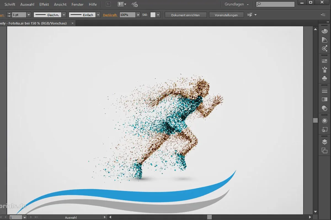Click the vertical scrollbar thumb
Image resolution: width=331 pixels, height=220 pixels.
tap(315, 120)
